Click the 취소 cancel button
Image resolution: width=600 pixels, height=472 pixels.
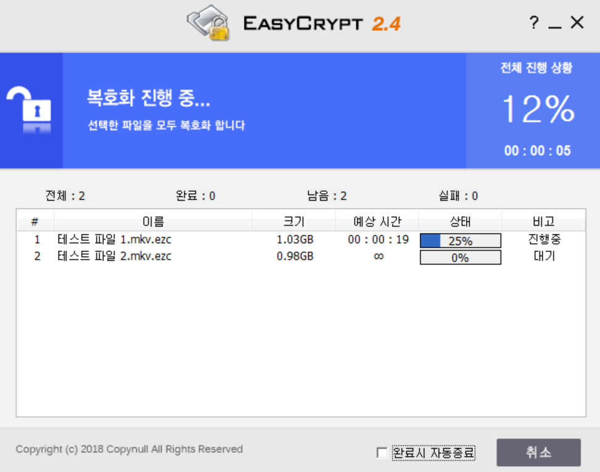pyautogui.click(x=538, y=452)
